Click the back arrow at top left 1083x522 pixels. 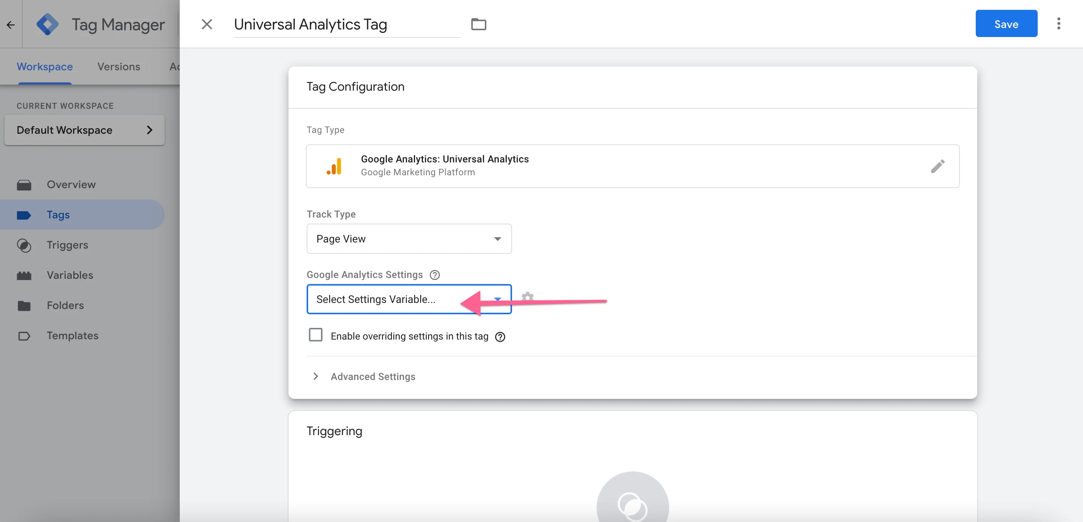pos(10,24)
